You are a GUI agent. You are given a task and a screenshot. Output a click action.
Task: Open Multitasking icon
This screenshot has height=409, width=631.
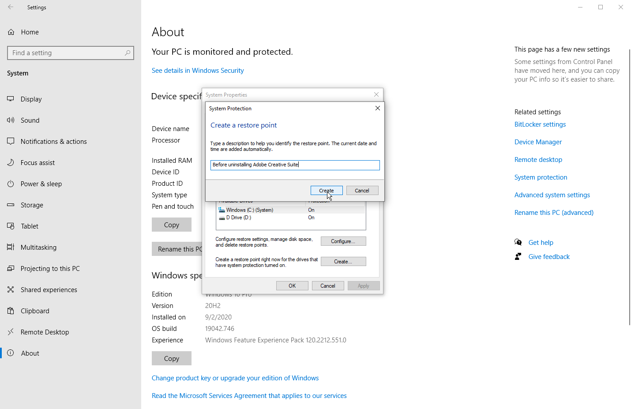pyautogui.click(x=11, y=248)
